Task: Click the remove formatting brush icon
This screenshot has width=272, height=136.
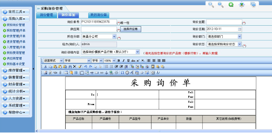Action: click(79, 67)
